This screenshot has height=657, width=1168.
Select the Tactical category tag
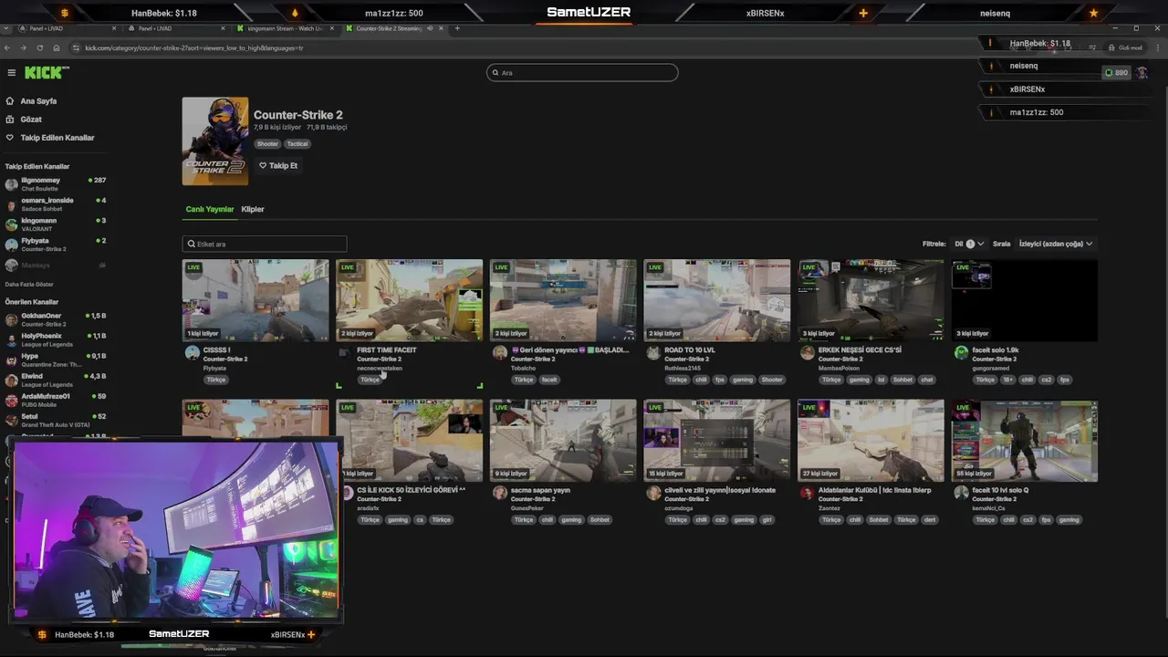297,144
